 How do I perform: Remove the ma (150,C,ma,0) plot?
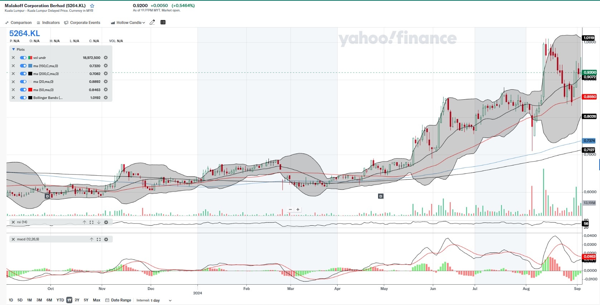coord(13,66)
